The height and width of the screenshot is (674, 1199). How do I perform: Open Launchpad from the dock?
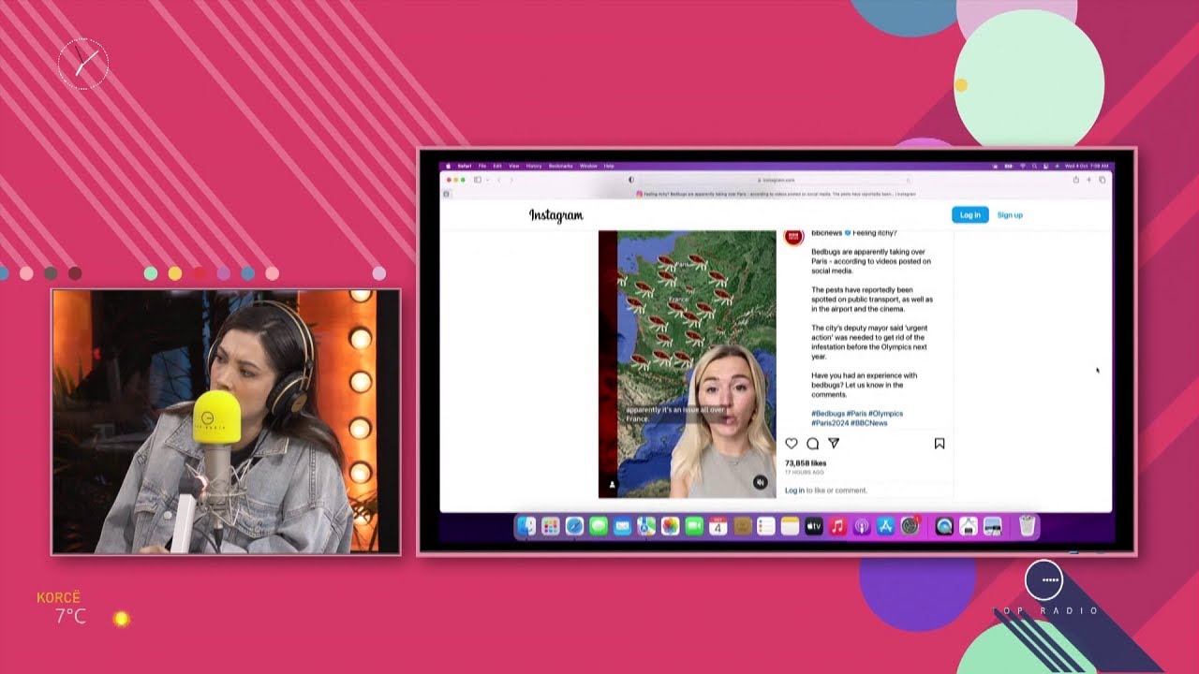coord(551,527)
